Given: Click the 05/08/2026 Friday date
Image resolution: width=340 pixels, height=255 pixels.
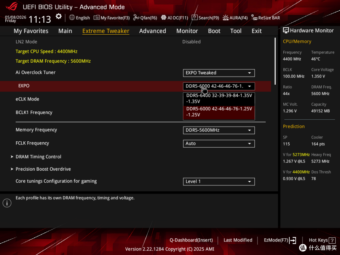Looking at the screenshot, I should tap(15, 19).
